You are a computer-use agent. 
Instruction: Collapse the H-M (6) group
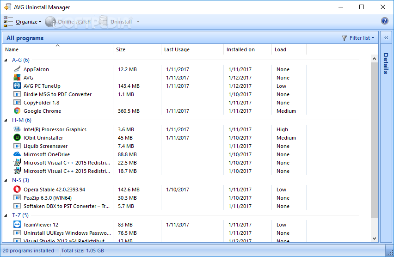[x=6, y=120]
